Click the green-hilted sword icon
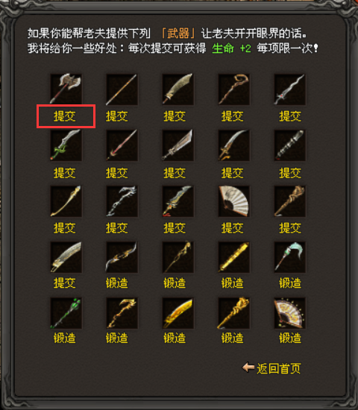Screen dimensions: 358x410 pos(66,145)
